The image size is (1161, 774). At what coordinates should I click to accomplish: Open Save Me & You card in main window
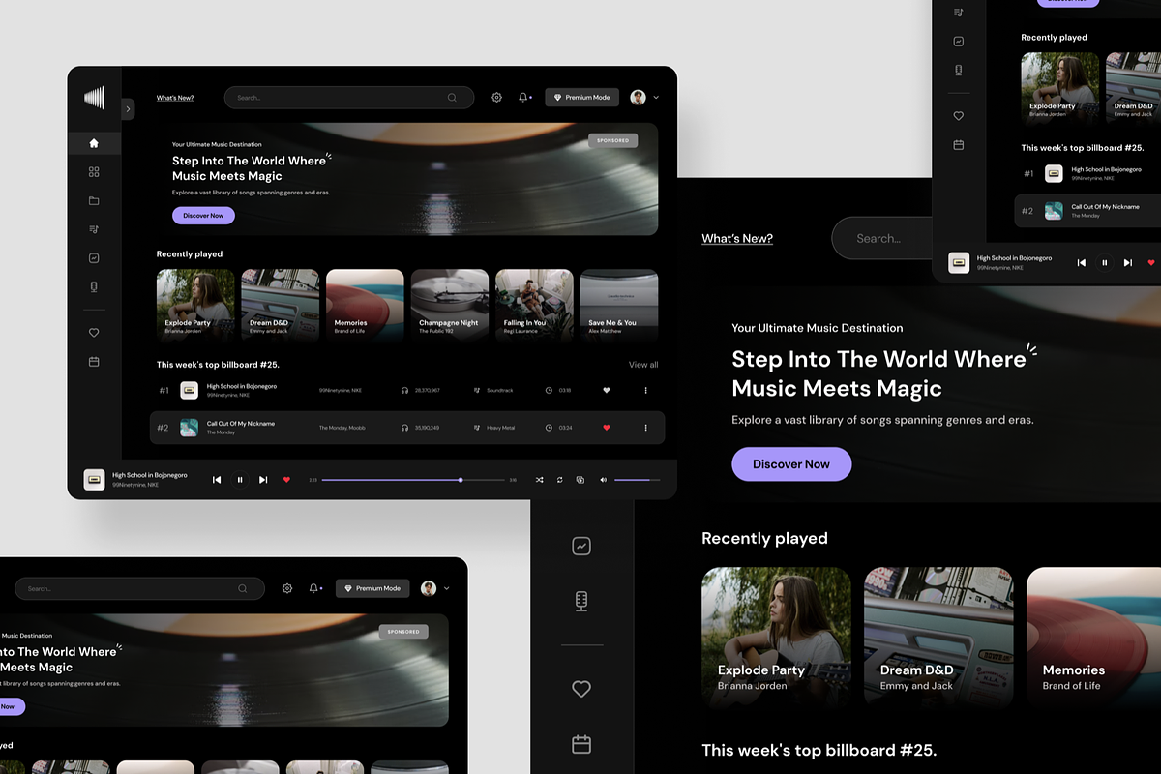click(x=619, y=305)
